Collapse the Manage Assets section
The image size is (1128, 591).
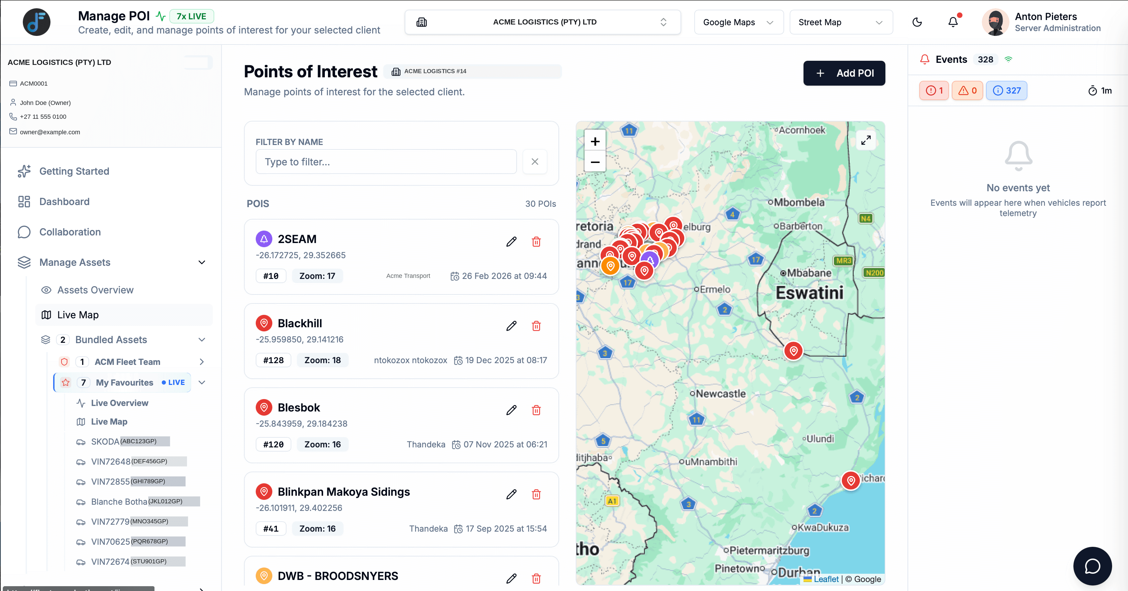[201, 262]
